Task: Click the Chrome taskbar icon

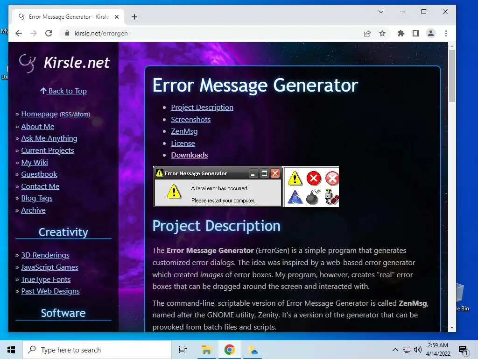Action: [229, 350]
